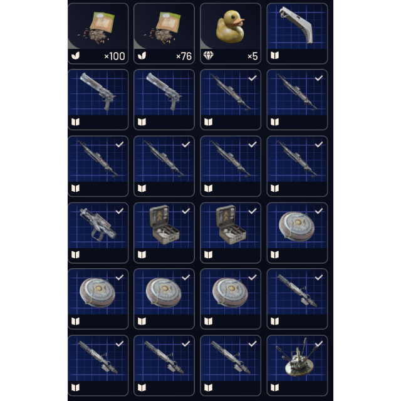
Task: Click the leaf icon on x100 seeds
Action: tap(75, 56)
